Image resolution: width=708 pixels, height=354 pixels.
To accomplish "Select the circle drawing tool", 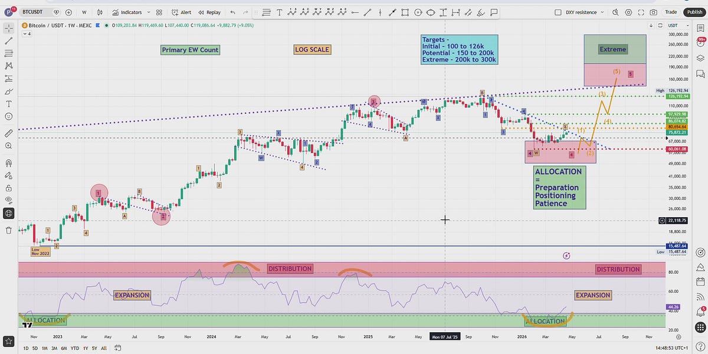I will pos(418,12).
